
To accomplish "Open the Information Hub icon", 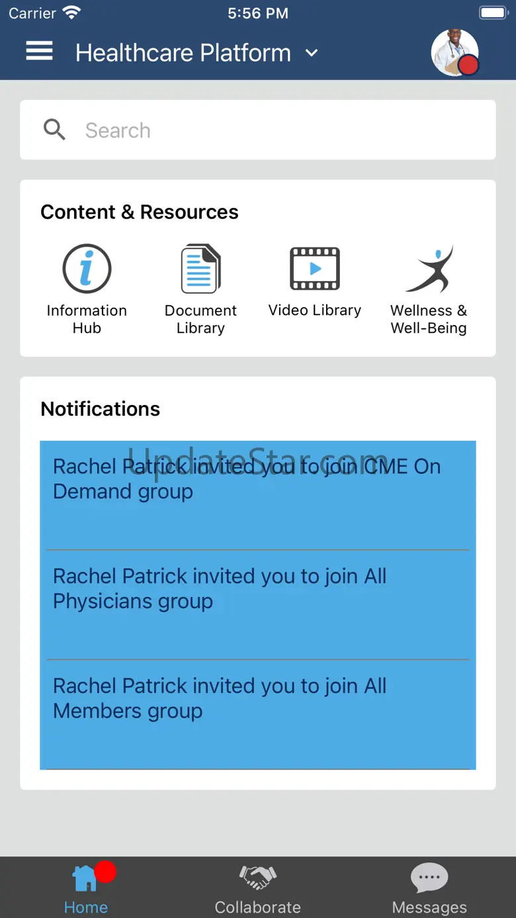I will (87, 269).
